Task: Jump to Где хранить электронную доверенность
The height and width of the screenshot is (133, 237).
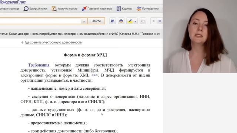Action: pyautogui.click(x=53, y=42)
